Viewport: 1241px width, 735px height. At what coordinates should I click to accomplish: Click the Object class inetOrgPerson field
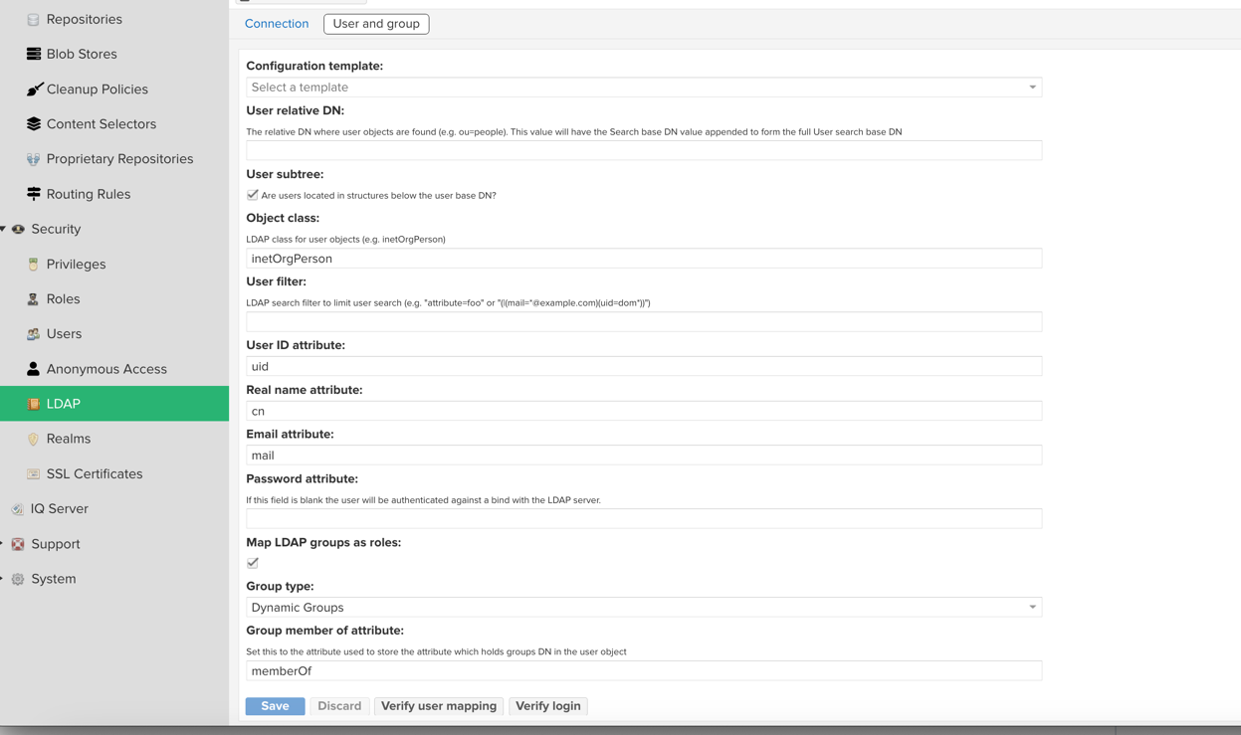[644, 259]
